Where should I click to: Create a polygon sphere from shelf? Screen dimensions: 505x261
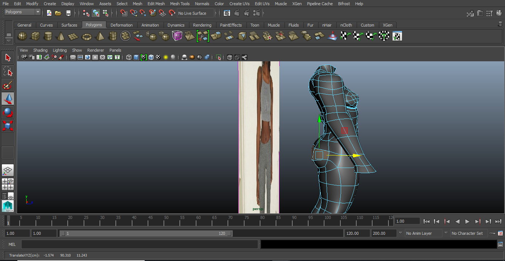click(x=23, y=36)
